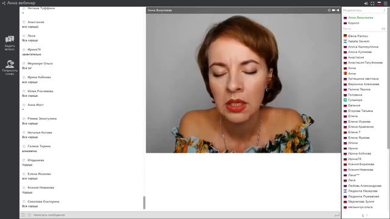Viewport: 390px width, 219px height.
Task: Select moderator 'Анна Викулаева' in participant list
Action: [361, 18]
